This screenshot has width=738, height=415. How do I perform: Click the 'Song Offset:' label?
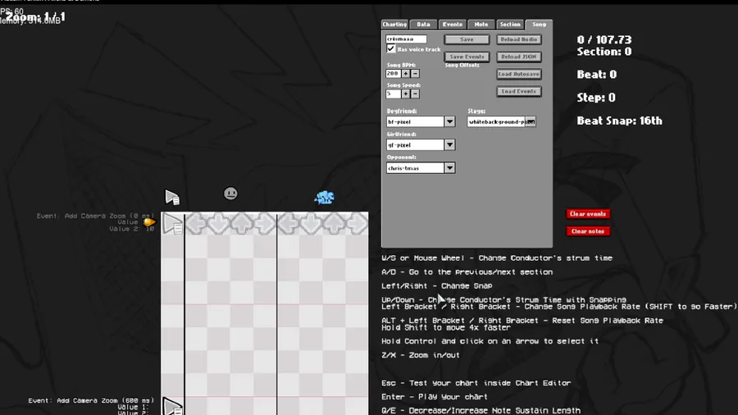point(462,66)
